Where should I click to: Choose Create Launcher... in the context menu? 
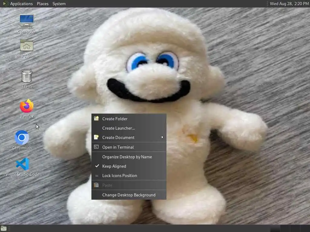tap(129, 128)
